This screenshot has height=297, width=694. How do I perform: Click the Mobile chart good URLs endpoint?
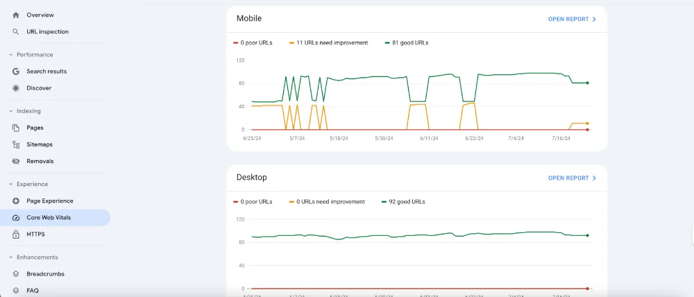[587, 83]
